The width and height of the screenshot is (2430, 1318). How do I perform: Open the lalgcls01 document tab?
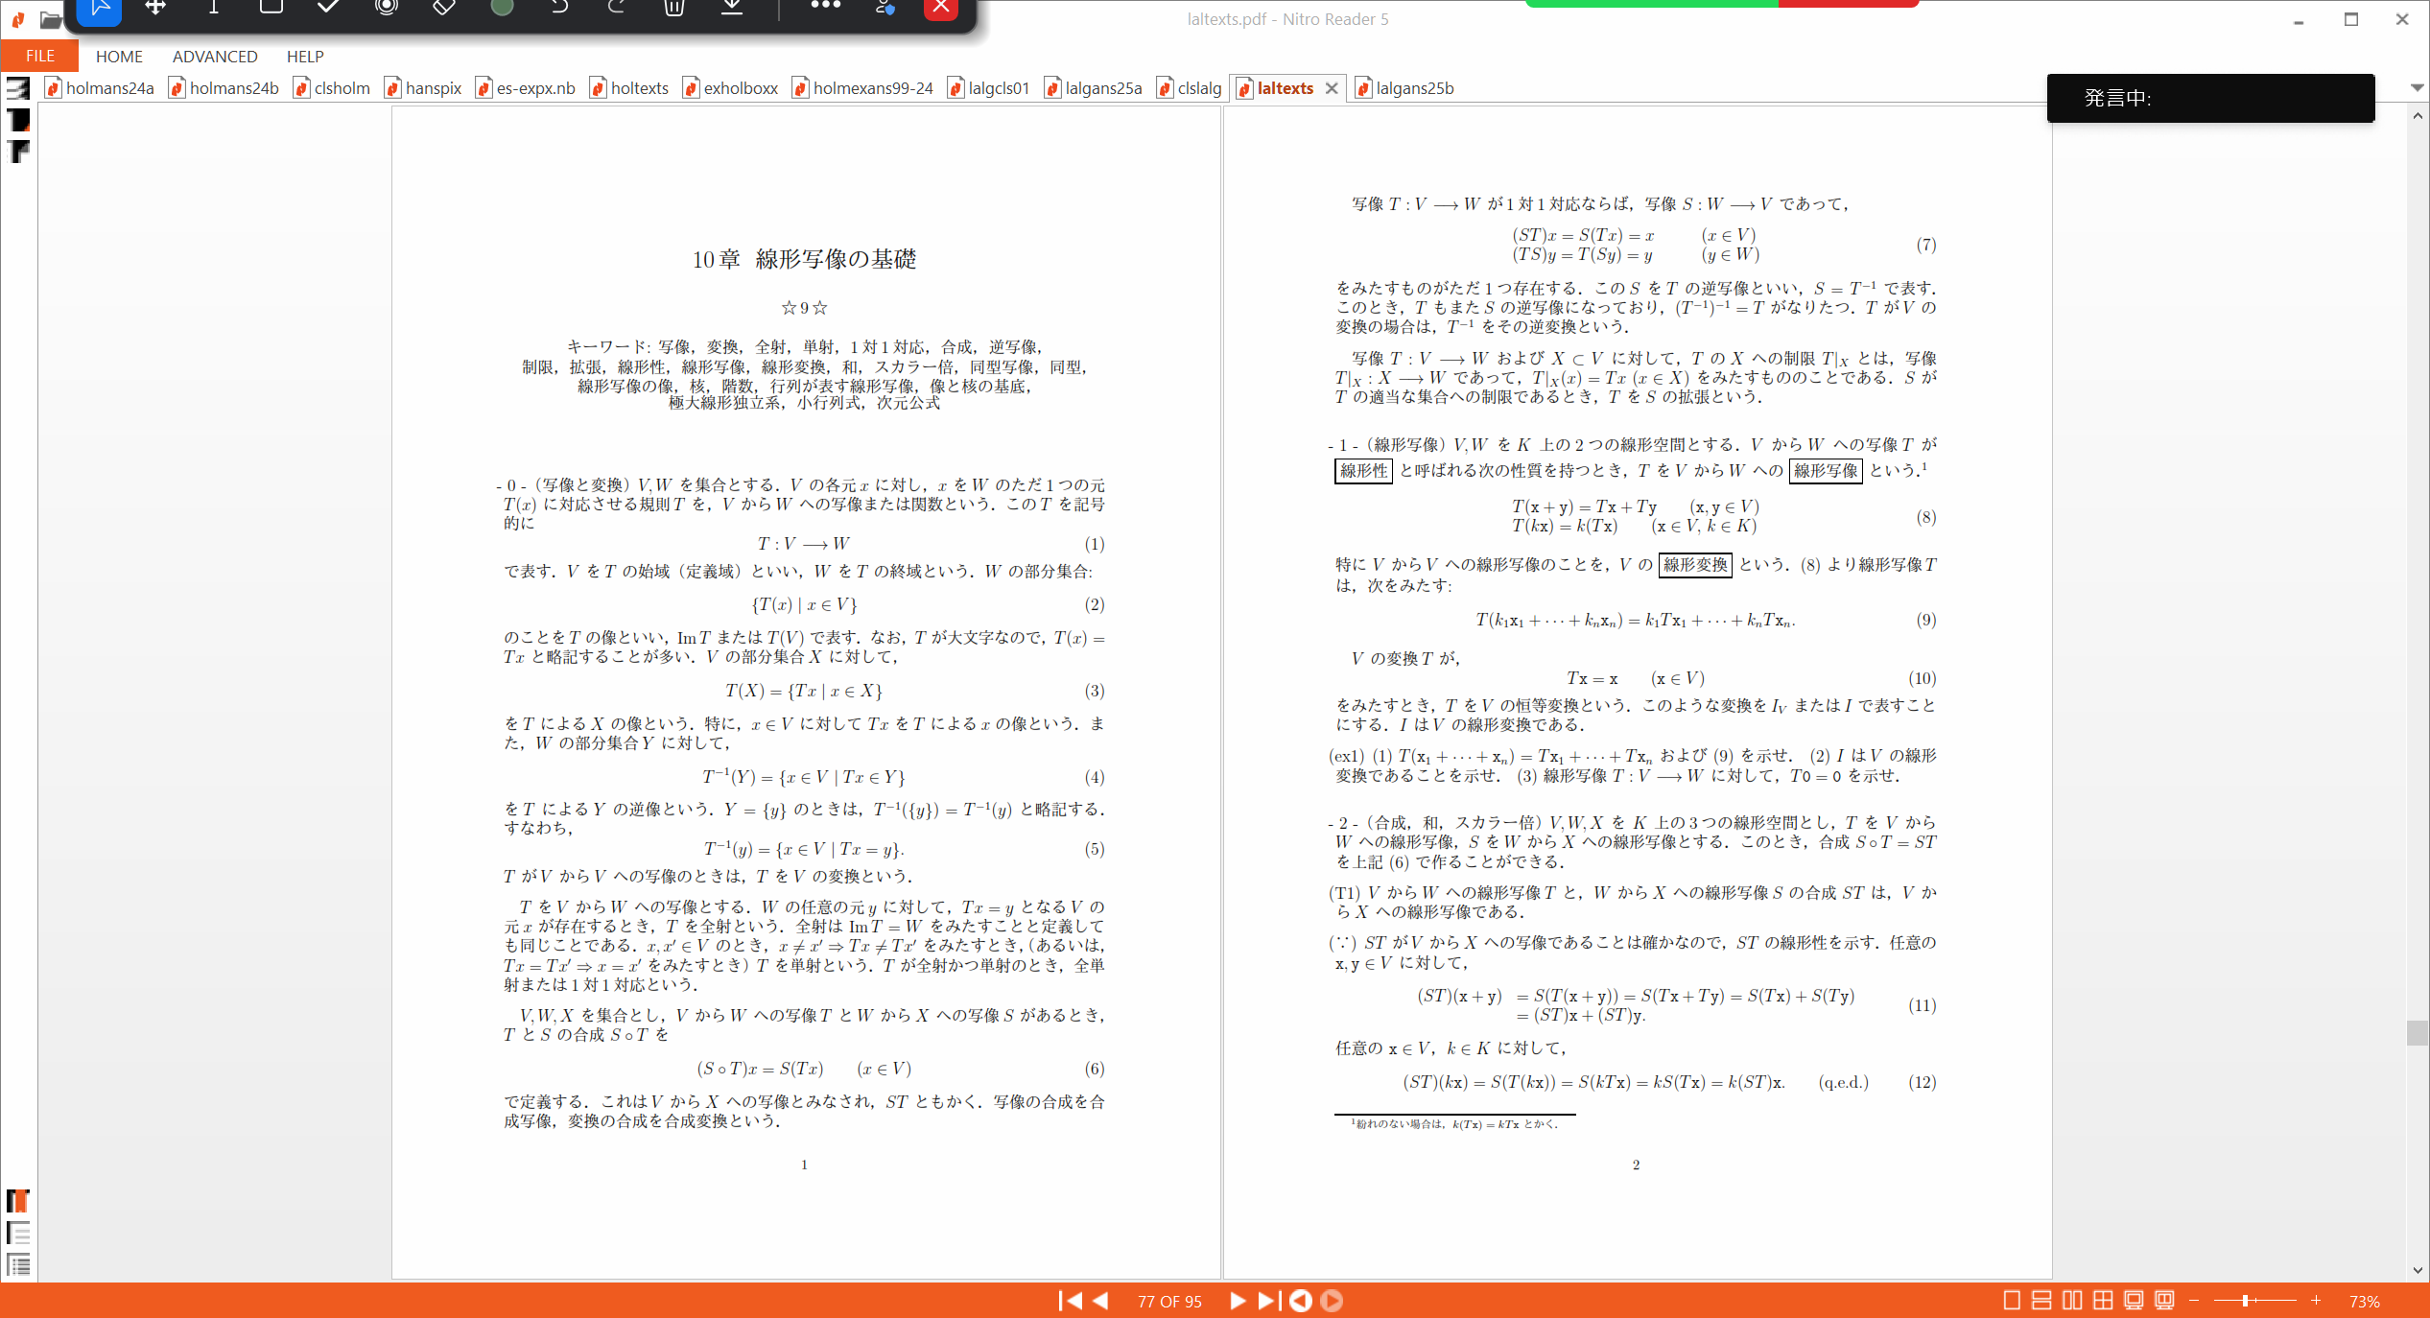(989, 88)
